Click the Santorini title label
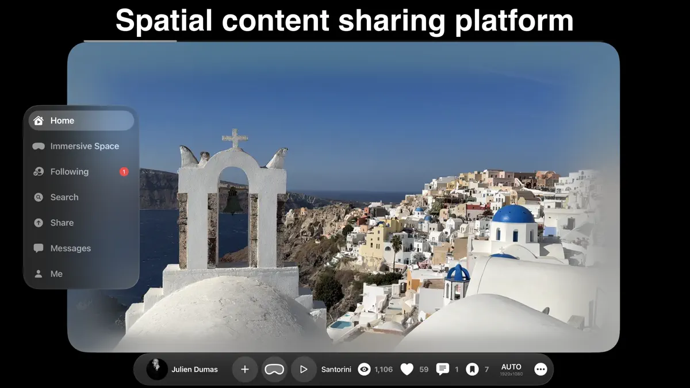Image resolution: width=690 pixels, height=388 pixels. 336,370
